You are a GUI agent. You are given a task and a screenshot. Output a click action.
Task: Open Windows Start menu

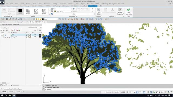coord(2,95)
